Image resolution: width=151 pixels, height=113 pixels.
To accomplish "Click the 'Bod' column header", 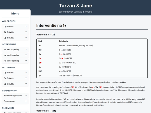I will pyautogui.click(x=40, y=41).
